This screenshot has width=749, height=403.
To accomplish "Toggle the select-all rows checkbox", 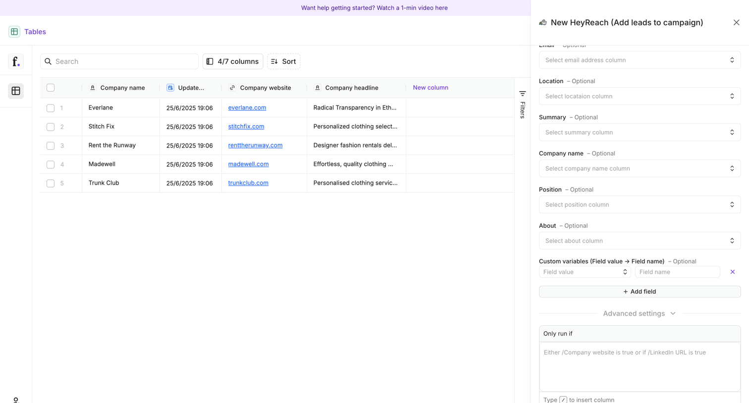I will point(51,88).
